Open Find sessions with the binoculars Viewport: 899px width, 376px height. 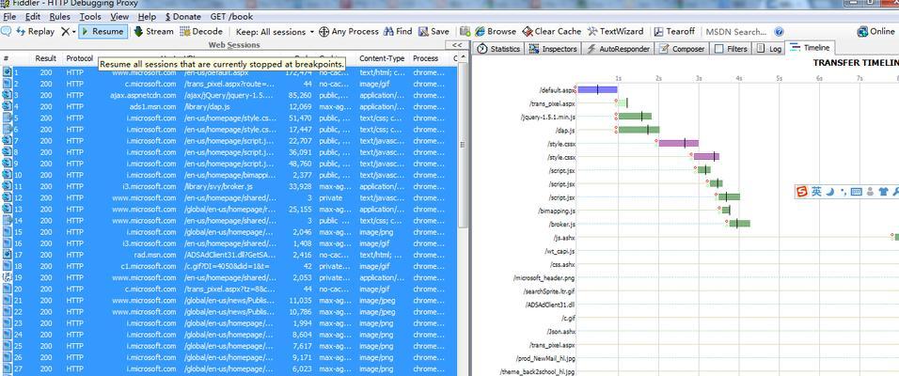coord(398,32)
